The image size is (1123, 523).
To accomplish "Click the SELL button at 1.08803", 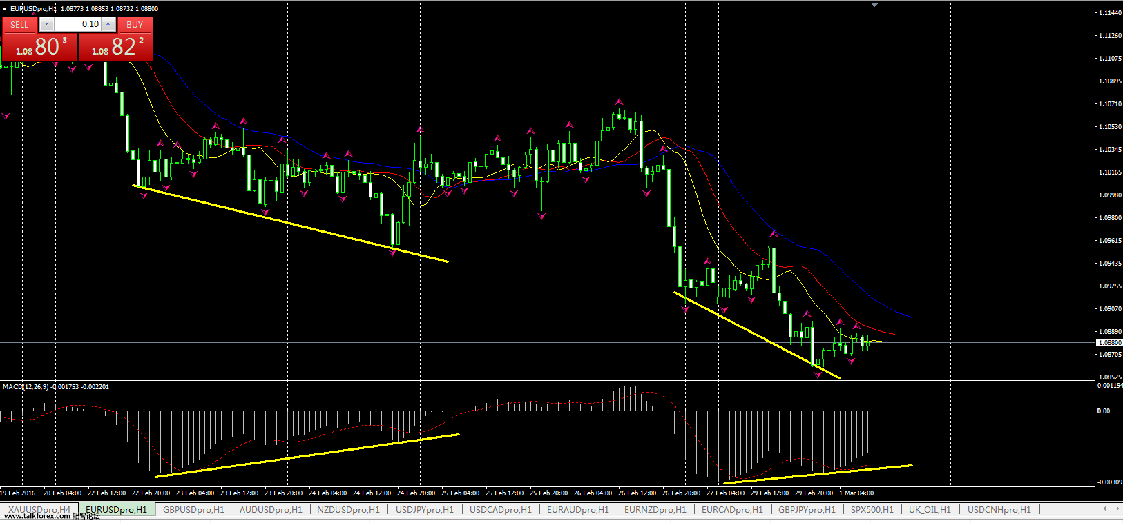I will pyautogui.click(x=39, y=46).
